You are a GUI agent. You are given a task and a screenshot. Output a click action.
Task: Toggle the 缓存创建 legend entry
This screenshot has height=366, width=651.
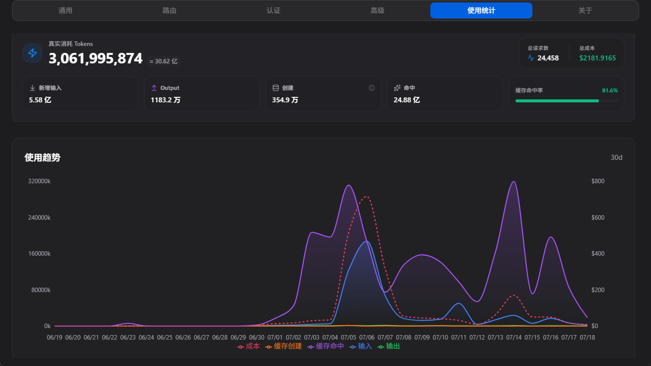(284, 346)
